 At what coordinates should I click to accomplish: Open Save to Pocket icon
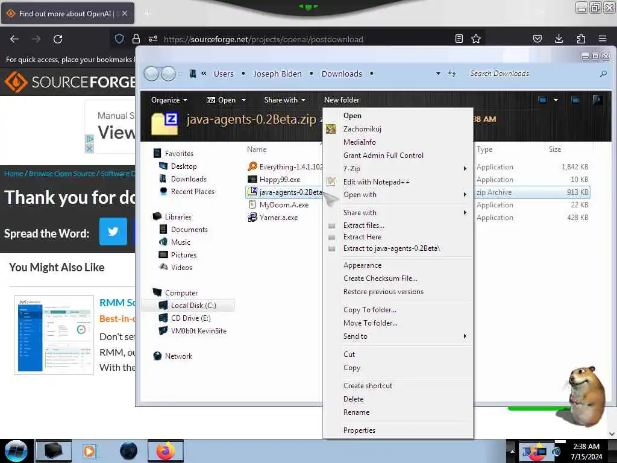[537, 39]
